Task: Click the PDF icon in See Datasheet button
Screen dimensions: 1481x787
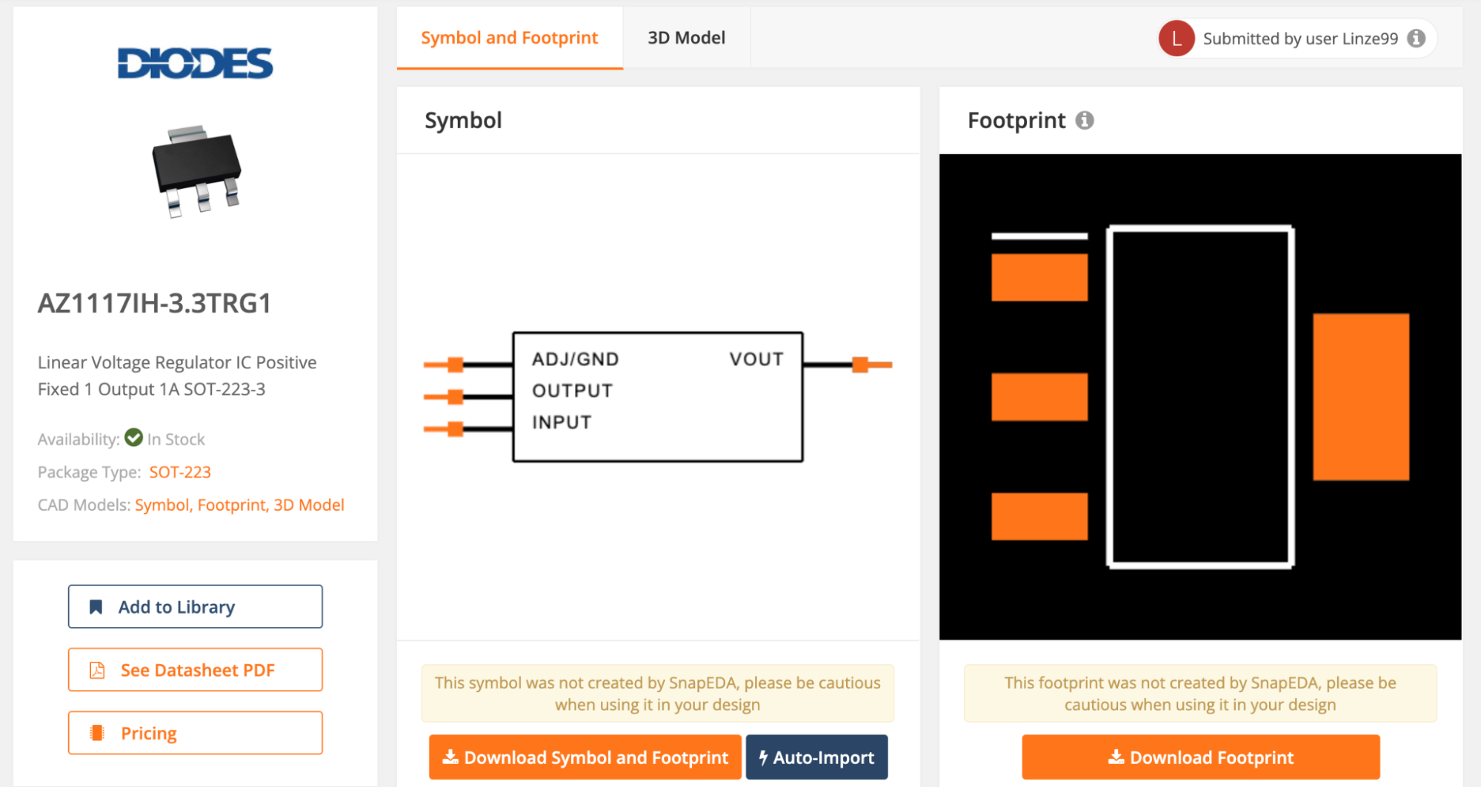Action: [x=97, y=670]
